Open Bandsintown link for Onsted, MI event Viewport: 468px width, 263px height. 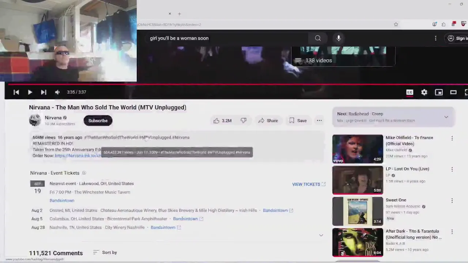point(278,210)
